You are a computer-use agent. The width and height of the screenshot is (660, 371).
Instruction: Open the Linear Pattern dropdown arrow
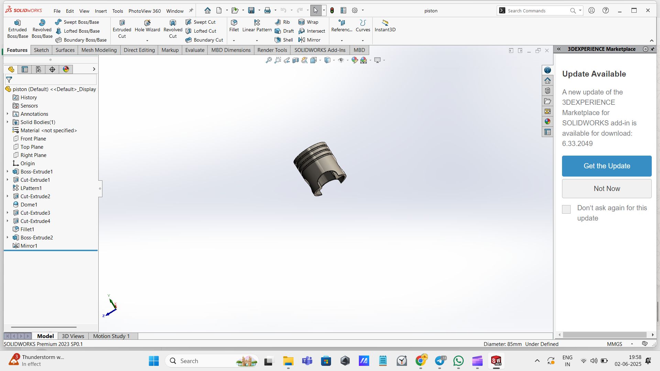[x=257, y=41]
